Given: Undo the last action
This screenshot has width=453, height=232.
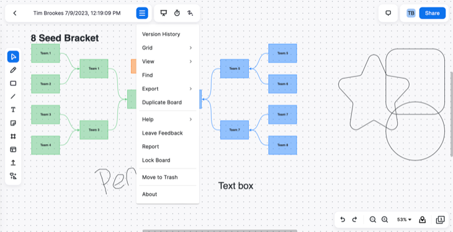Looking at the screenshot, I should pos(343,220).
